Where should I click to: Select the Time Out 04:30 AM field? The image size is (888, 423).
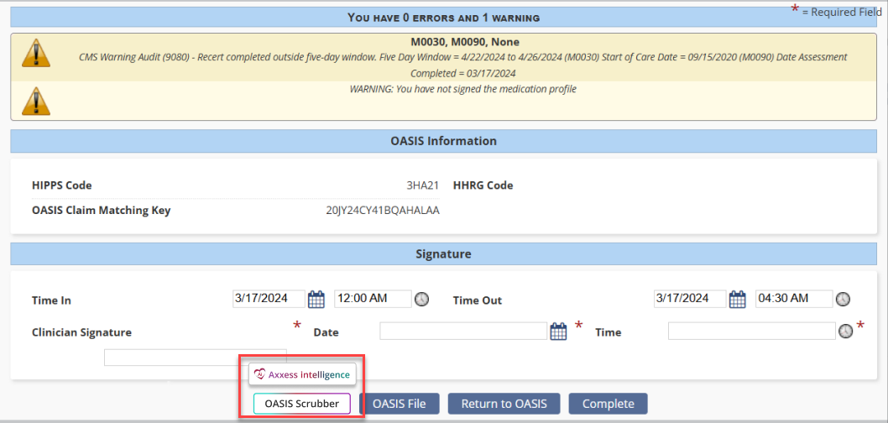pyautogui.click(x=794, y=299)
